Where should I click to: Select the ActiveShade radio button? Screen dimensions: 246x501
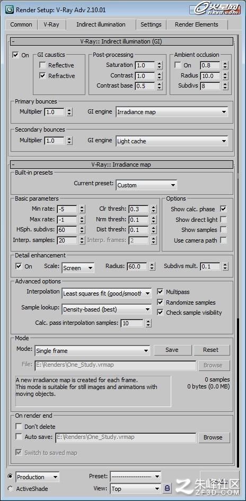(10, 489)
